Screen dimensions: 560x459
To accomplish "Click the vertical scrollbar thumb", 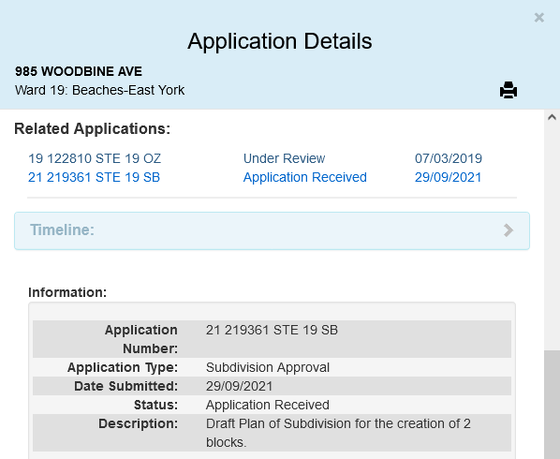I will pos(552,405).
